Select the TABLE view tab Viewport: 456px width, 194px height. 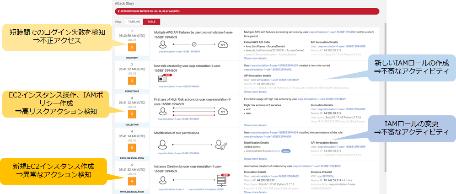click(151, 22)
